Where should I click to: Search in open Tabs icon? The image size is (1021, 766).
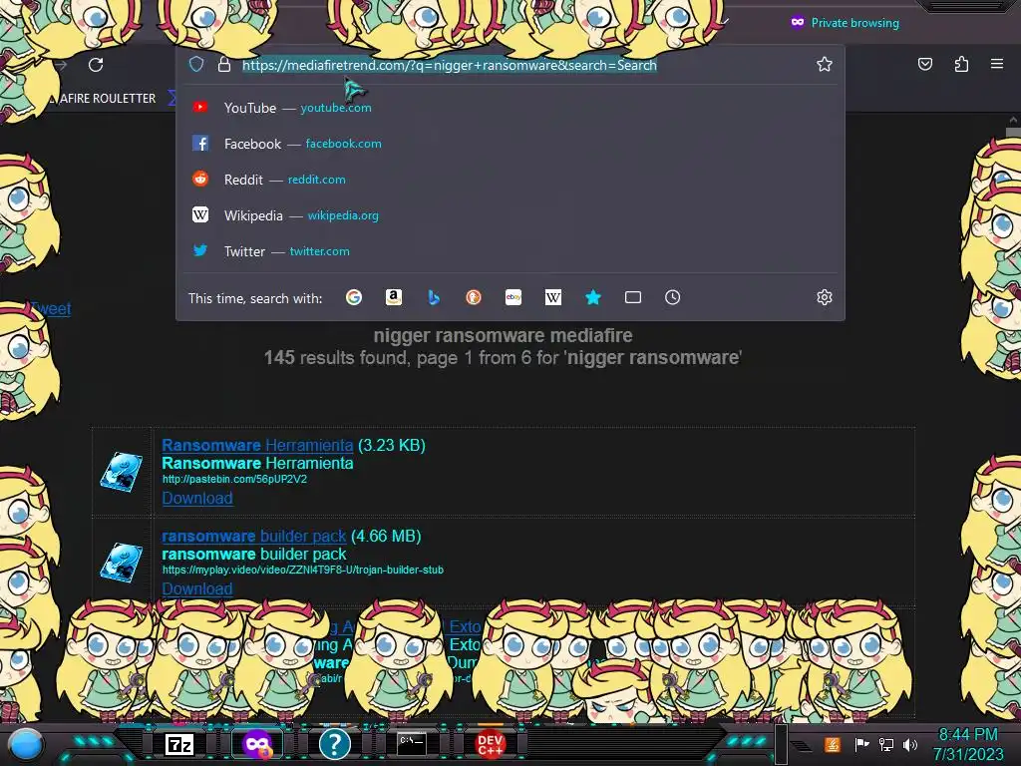coord(633,297)
